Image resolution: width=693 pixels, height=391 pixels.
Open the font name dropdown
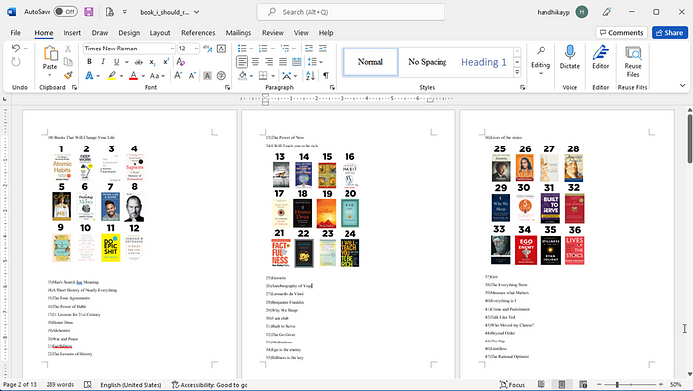[x=172, y=49]
